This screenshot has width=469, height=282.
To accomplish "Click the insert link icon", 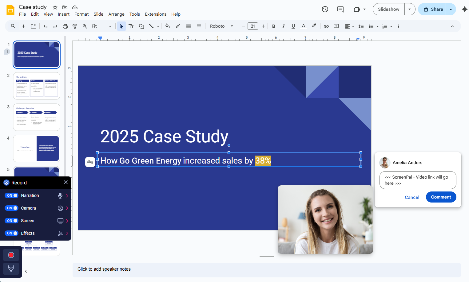I will (326, 26).
